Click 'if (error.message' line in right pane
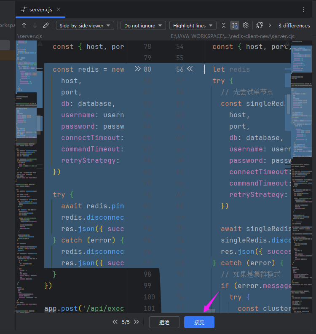 [256, 286]
